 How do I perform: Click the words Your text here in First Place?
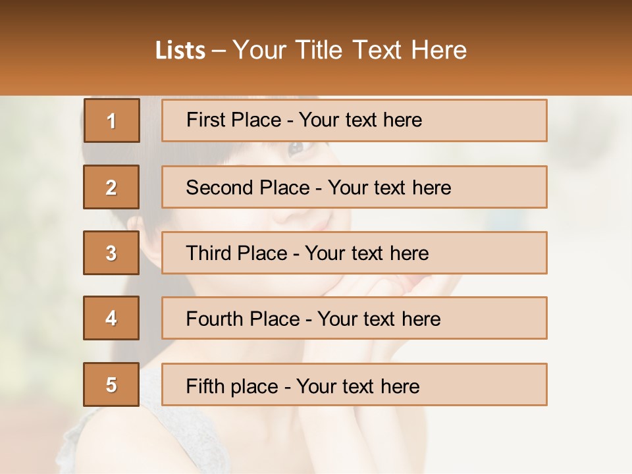coord(360,120)
